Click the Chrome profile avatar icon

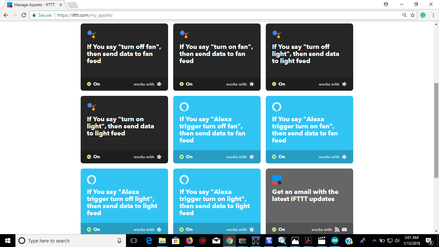386,4
